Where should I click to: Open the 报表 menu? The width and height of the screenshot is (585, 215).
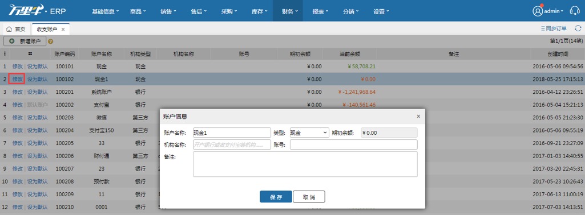[320, 11]
